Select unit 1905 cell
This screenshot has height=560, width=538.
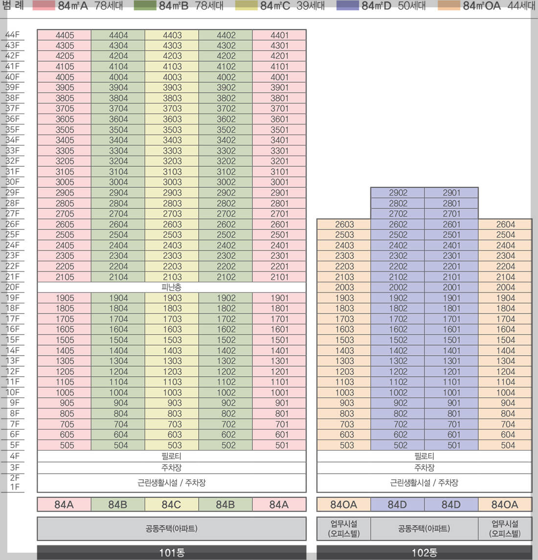click(64, 298)
